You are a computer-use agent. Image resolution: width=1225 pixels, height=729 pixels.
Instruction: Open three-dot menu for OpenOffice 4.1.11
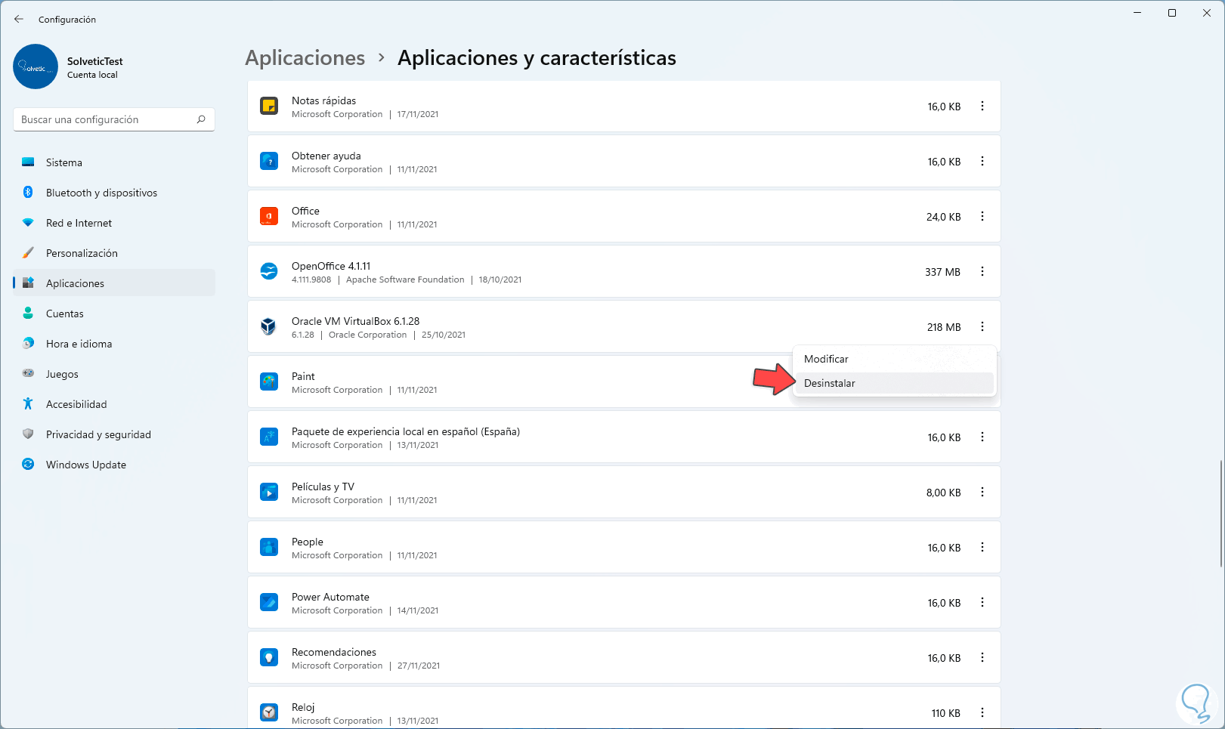(x=982, y=271)
